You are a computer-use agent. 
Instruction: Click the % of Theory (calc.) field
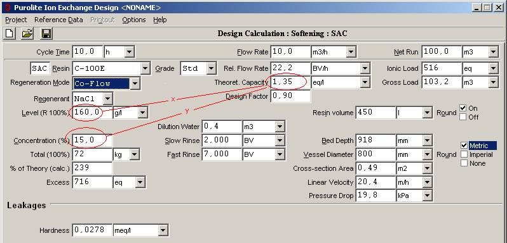click(x=93, y=168)
